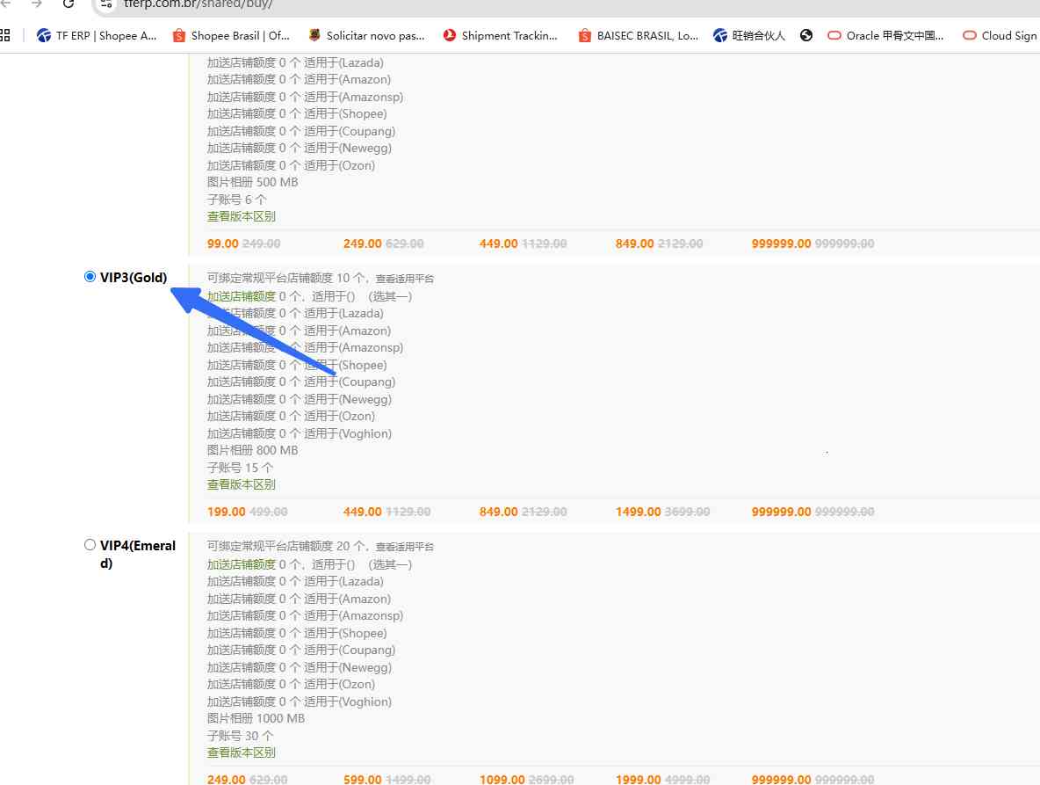The height and width of the screenshot is (785, 1040).
Task: Select the VIP3(Gold) radio button
Action: [90, 277]
